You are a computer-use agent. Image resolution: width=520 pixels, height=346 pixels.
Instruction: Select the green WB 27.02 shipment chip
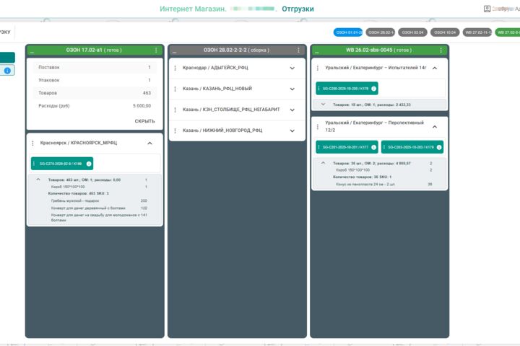[508, 32]
